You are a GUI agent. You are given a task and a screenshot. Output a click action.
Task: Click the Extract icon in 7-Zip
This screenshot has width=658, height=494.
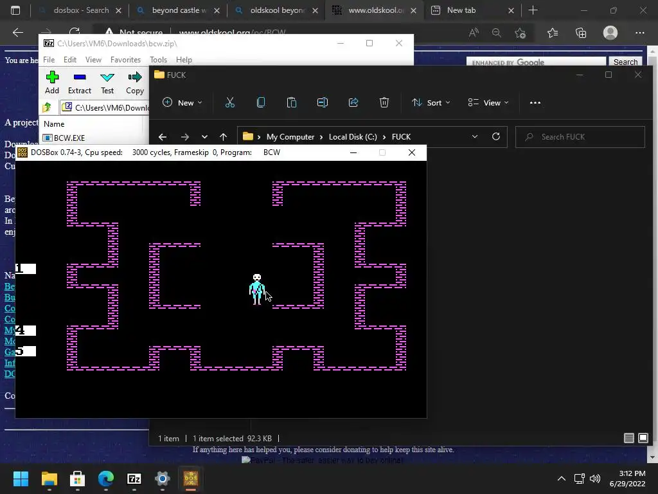coord(79,82)
